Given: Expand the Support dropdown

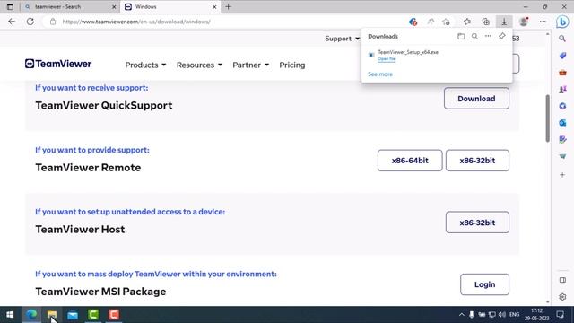Looking at the screenshot, I should click(x=343, y=39).
